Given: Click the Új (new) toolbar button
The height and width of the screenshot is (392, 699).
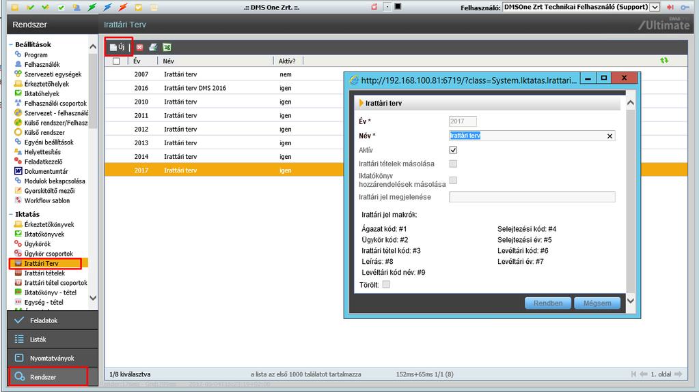Looking at the screenshot, I should click(118, 47).
